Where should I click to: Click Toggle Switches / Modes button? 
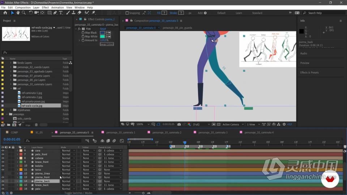click(x=78, y=193)
